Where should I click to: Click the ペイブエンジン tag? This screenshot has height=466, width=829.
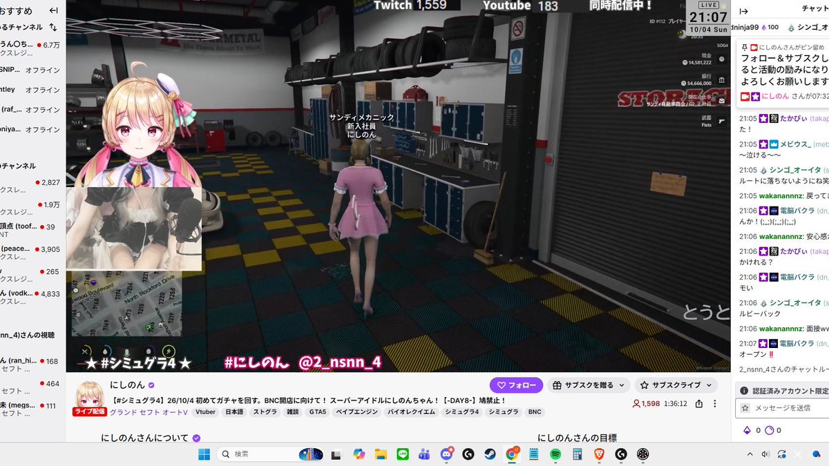pos(355,412)
